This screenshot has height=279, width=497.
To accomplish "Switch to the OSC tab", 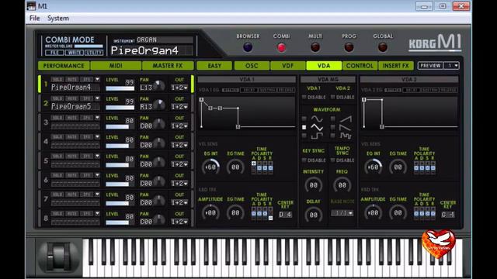I will [x=252, y=65].
